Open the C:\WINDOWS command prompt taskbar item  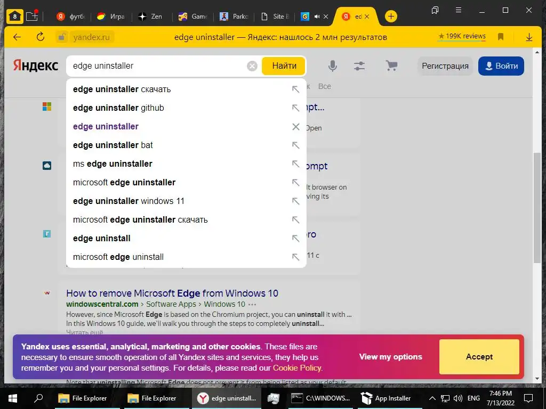(321, 398)
